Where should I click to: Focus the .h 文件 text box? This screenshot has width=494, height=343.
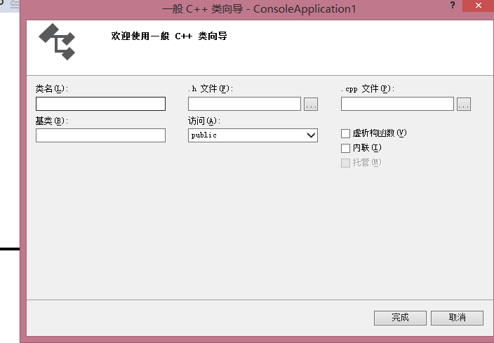(x=244, y=104)
